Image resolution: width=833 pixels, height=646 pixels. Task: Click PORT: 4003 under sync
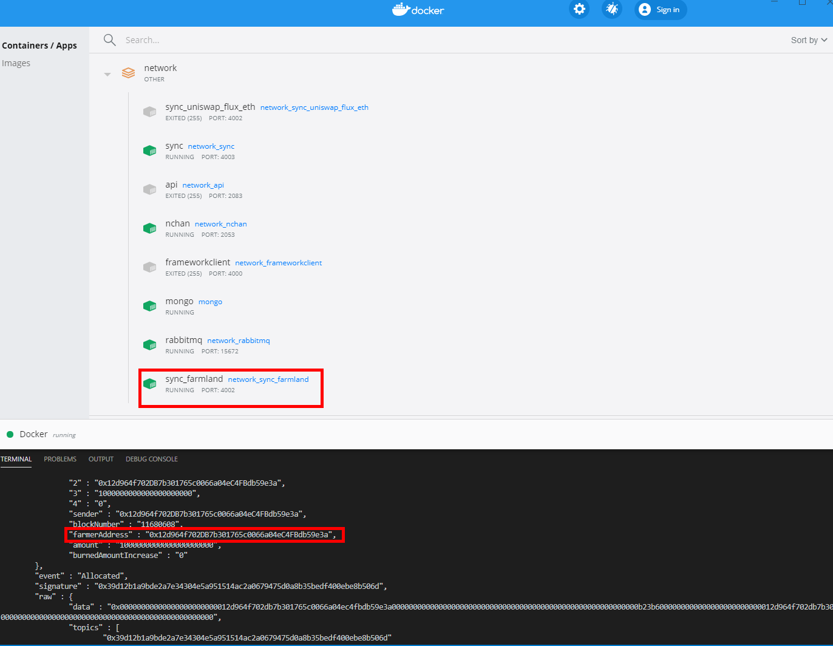[218, 157]
